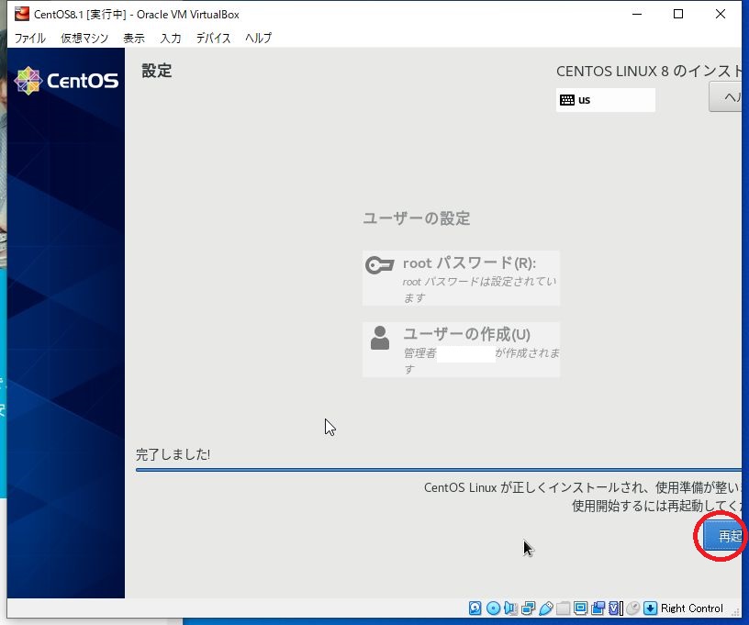The width and height of the screenshot is (749, 625).
Task: Click the keyboard icon beside us layout
Action: (567, 100)
